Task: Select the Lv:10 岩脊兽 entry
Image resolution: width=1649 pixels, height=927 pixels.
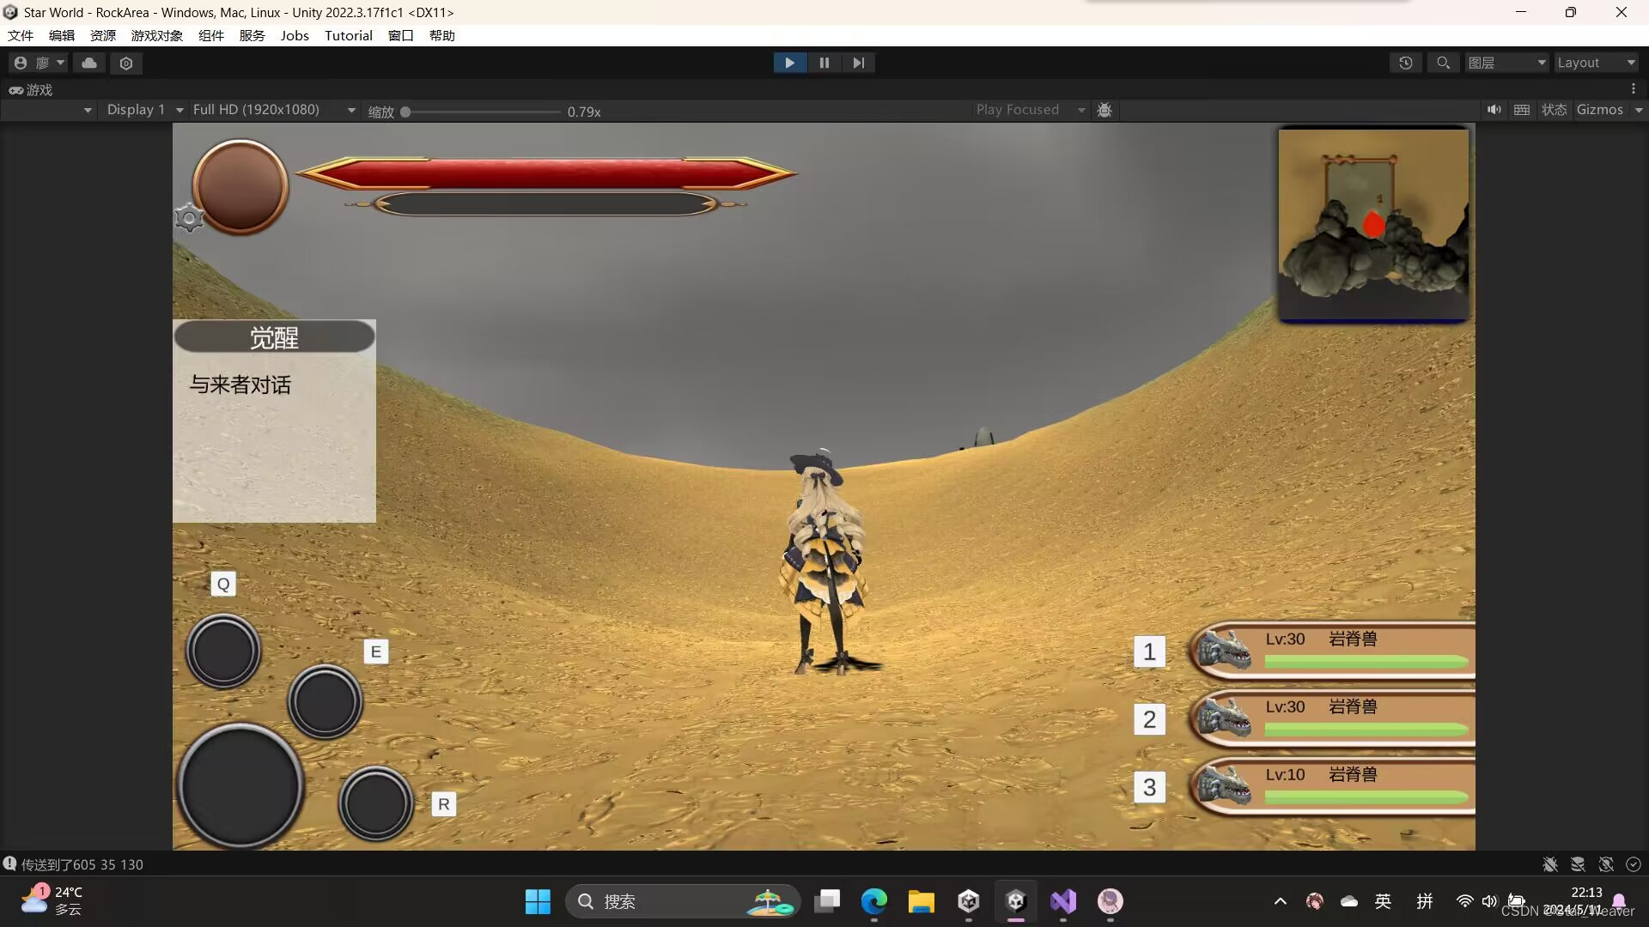Action: click(x=1332, y=787)
